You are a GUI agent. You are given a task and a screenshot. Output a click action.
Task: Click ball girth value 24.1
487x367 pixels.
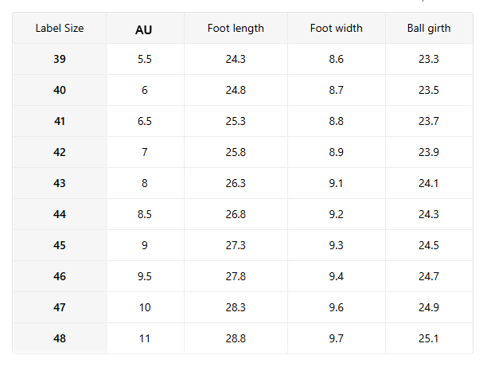[x=428, y=183]
